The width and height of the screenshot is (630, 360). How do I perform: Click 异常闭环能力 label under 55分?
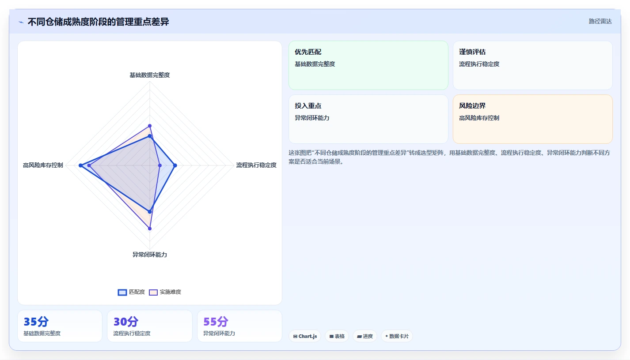pos(219,334)
